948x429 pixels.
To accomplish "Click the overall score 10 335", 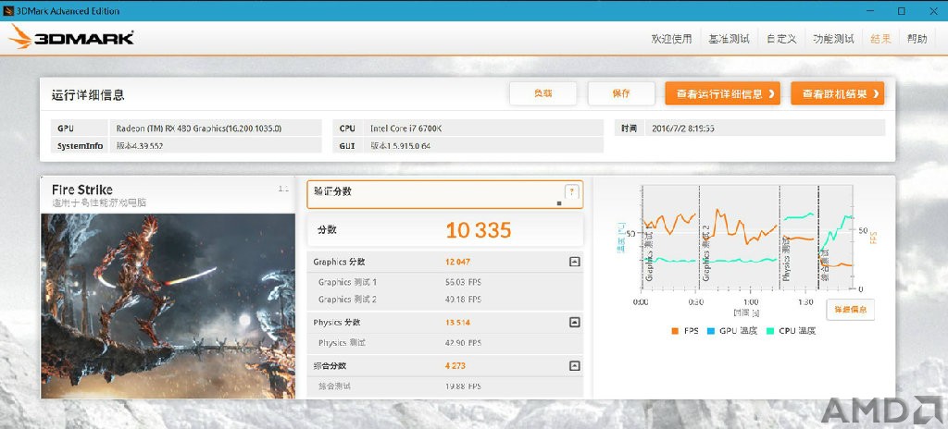I will [479, 230].
